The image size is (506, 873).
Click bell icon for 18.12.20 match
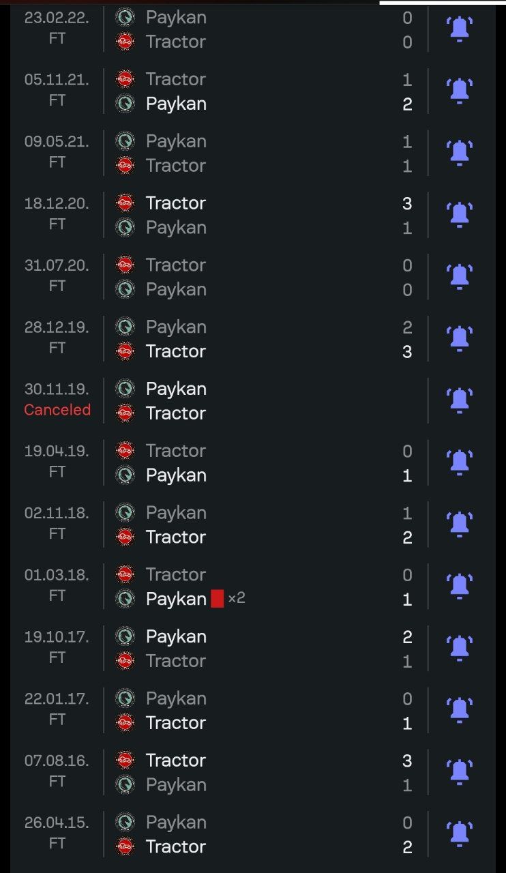click(460, 216)
